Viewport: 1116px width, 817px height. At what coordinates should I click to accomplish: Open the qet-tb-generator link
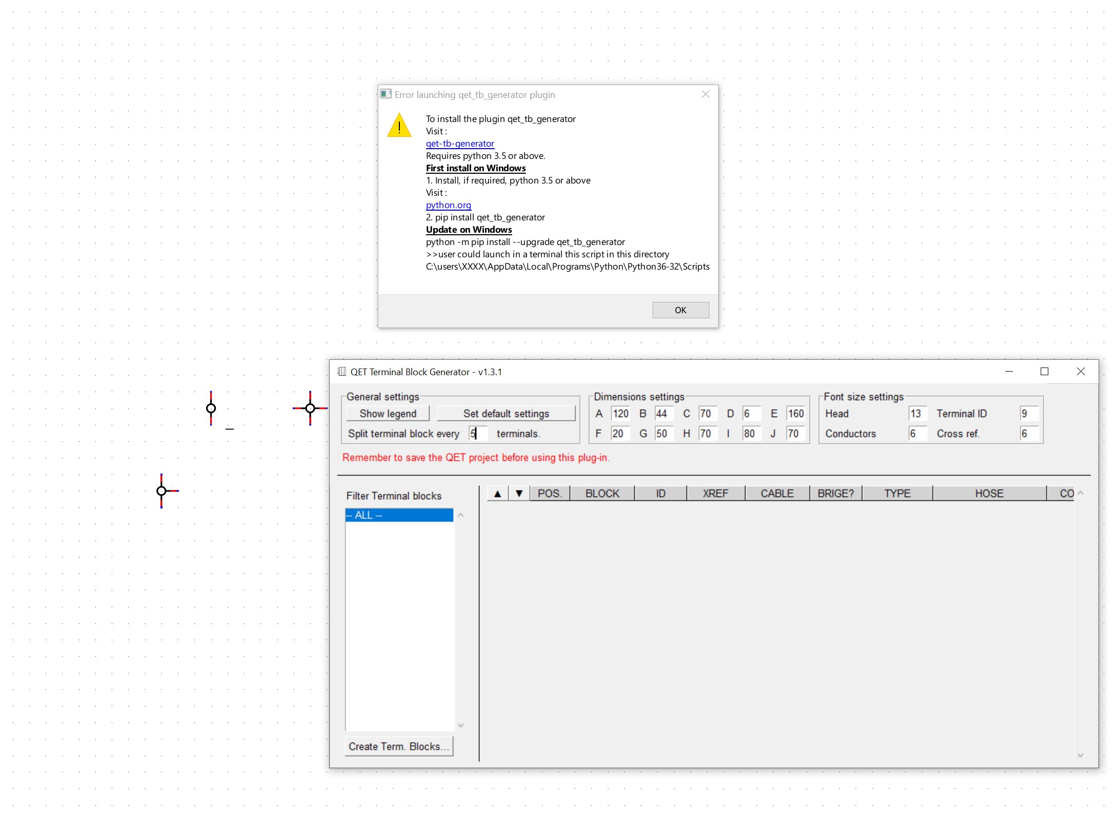click(460, 144)
